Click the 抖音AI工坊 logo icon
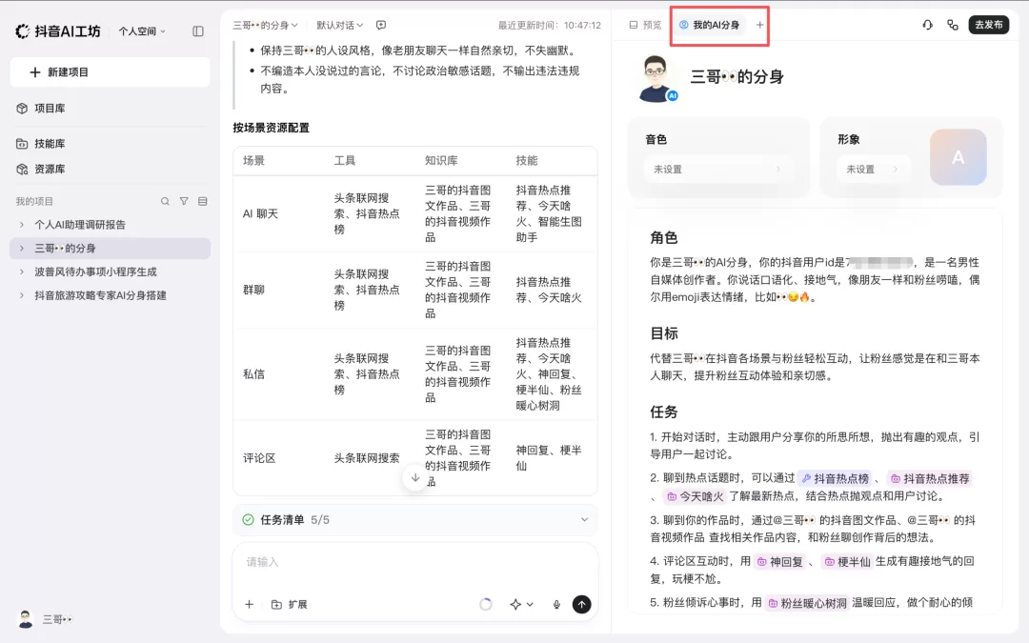The height and width of the screenshot is (643, 1029). coord(22,30)
